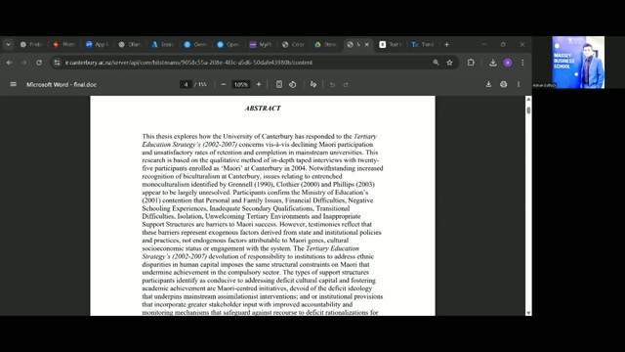Screen dimensions: 625x352
Task: Close the active PDF tab
Action: pos(367,44)
